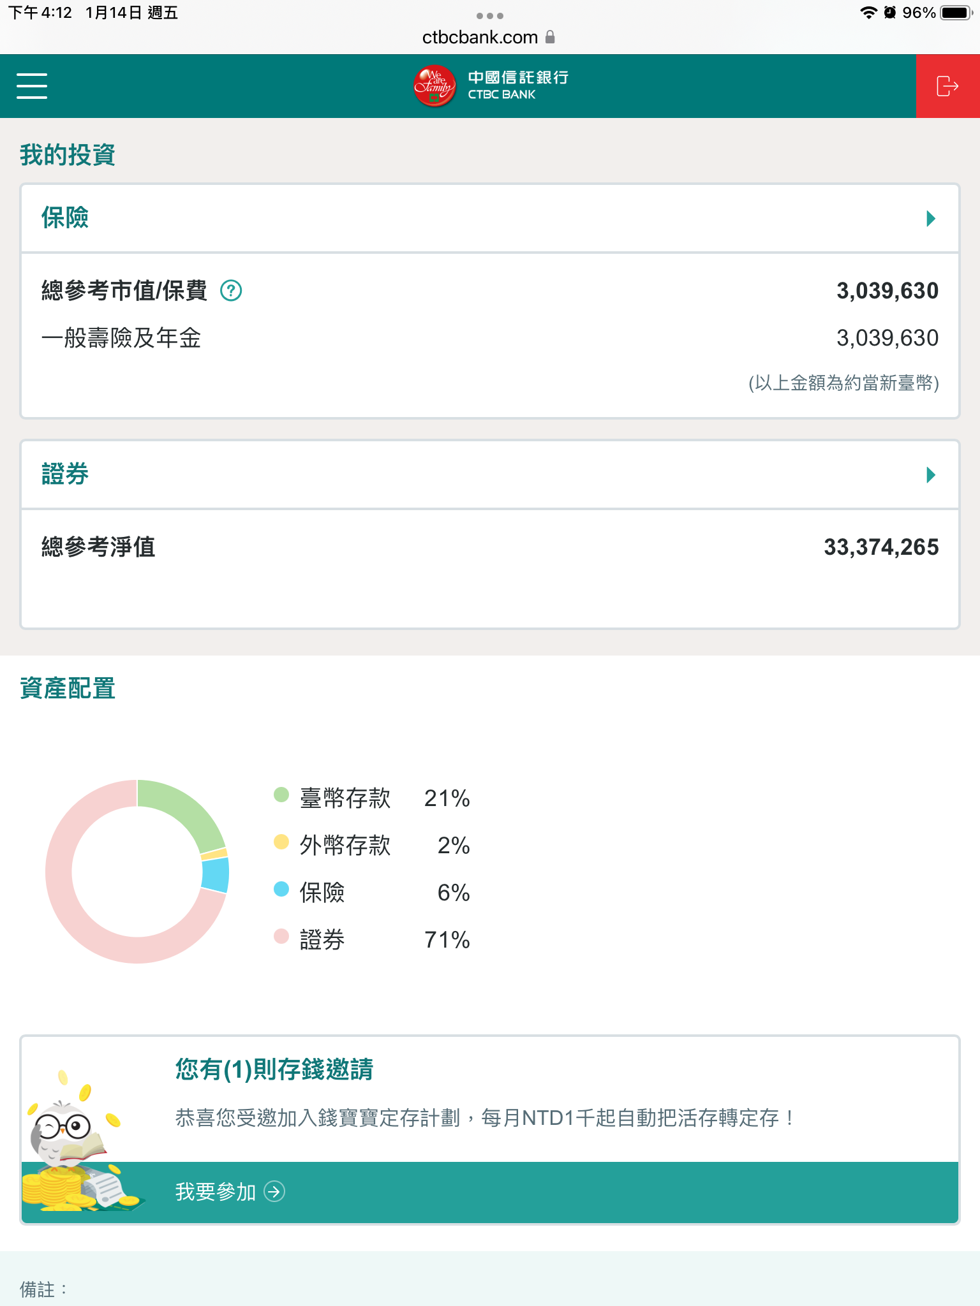Click the red logout icon
The height and width of the screenshot is (1306, 980).
click(947, 86)
